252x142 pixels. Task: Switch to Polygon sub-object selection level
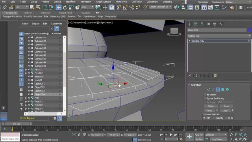(222, 90)
